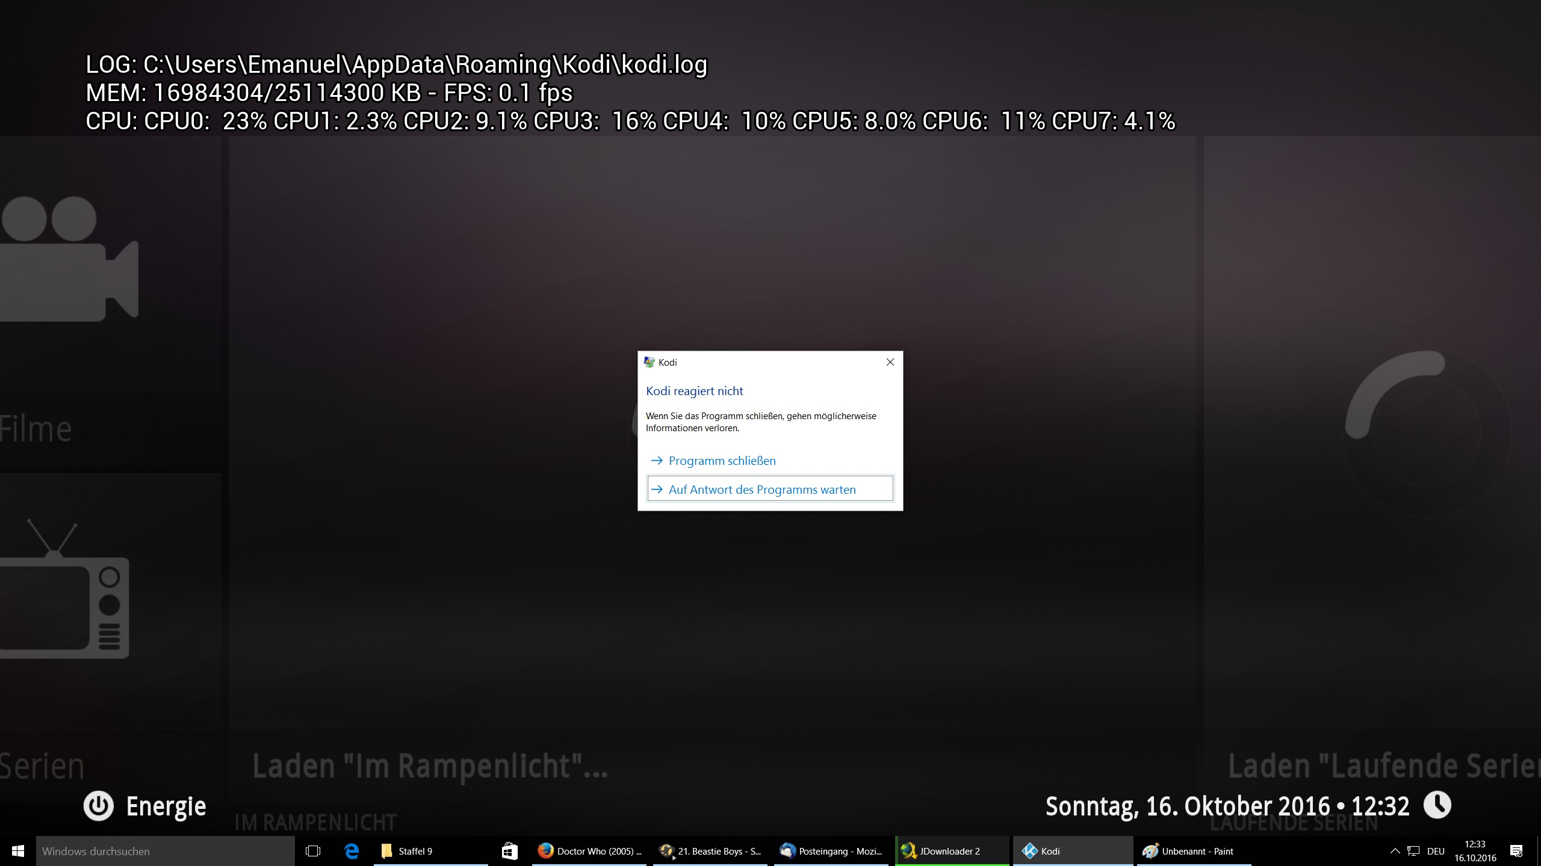Click the 'LAUFENDE SERIEN' heading
The width and height of the screenshot is (1541, 866).
point(1294,823)
